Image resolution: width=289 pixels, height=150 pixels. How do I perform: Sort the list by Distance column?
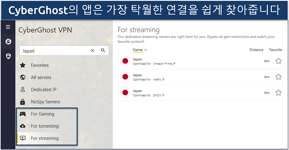(x=256, y=50)
